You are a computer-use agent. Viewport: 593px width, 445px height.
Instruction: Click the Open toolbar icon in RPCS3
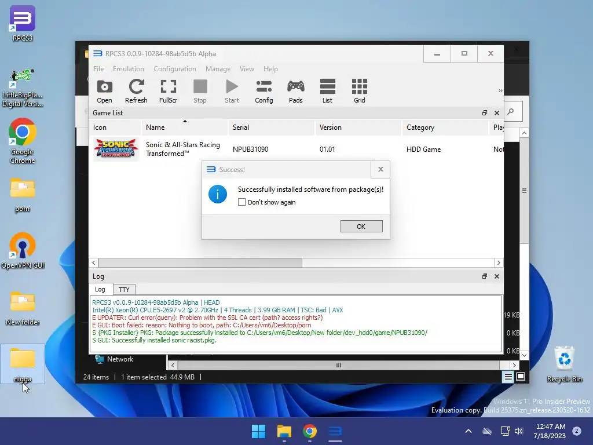(x=104, y=91)
